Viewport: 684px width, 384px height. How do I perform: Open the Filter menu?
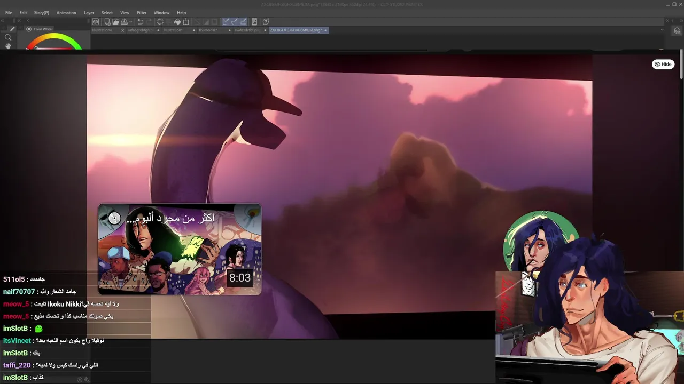tap(142, 13)
